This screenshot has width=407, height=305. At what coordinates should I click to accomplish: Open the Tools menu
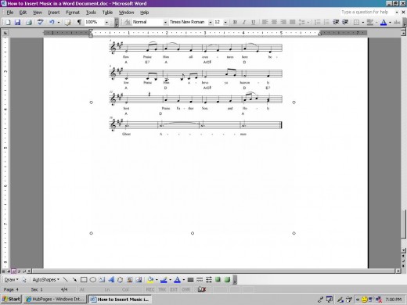pos(91,13)
